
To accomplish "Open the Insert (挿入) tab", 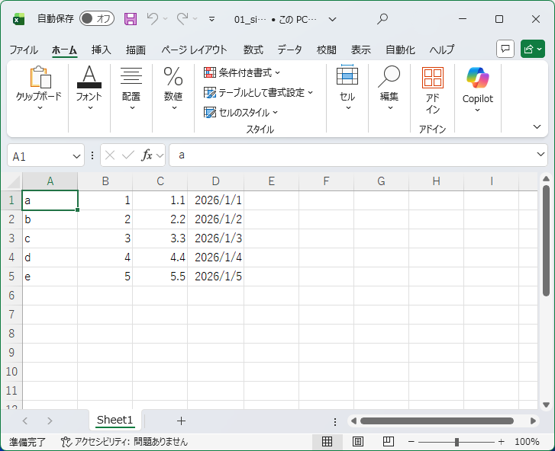I will tap(101, 50).
